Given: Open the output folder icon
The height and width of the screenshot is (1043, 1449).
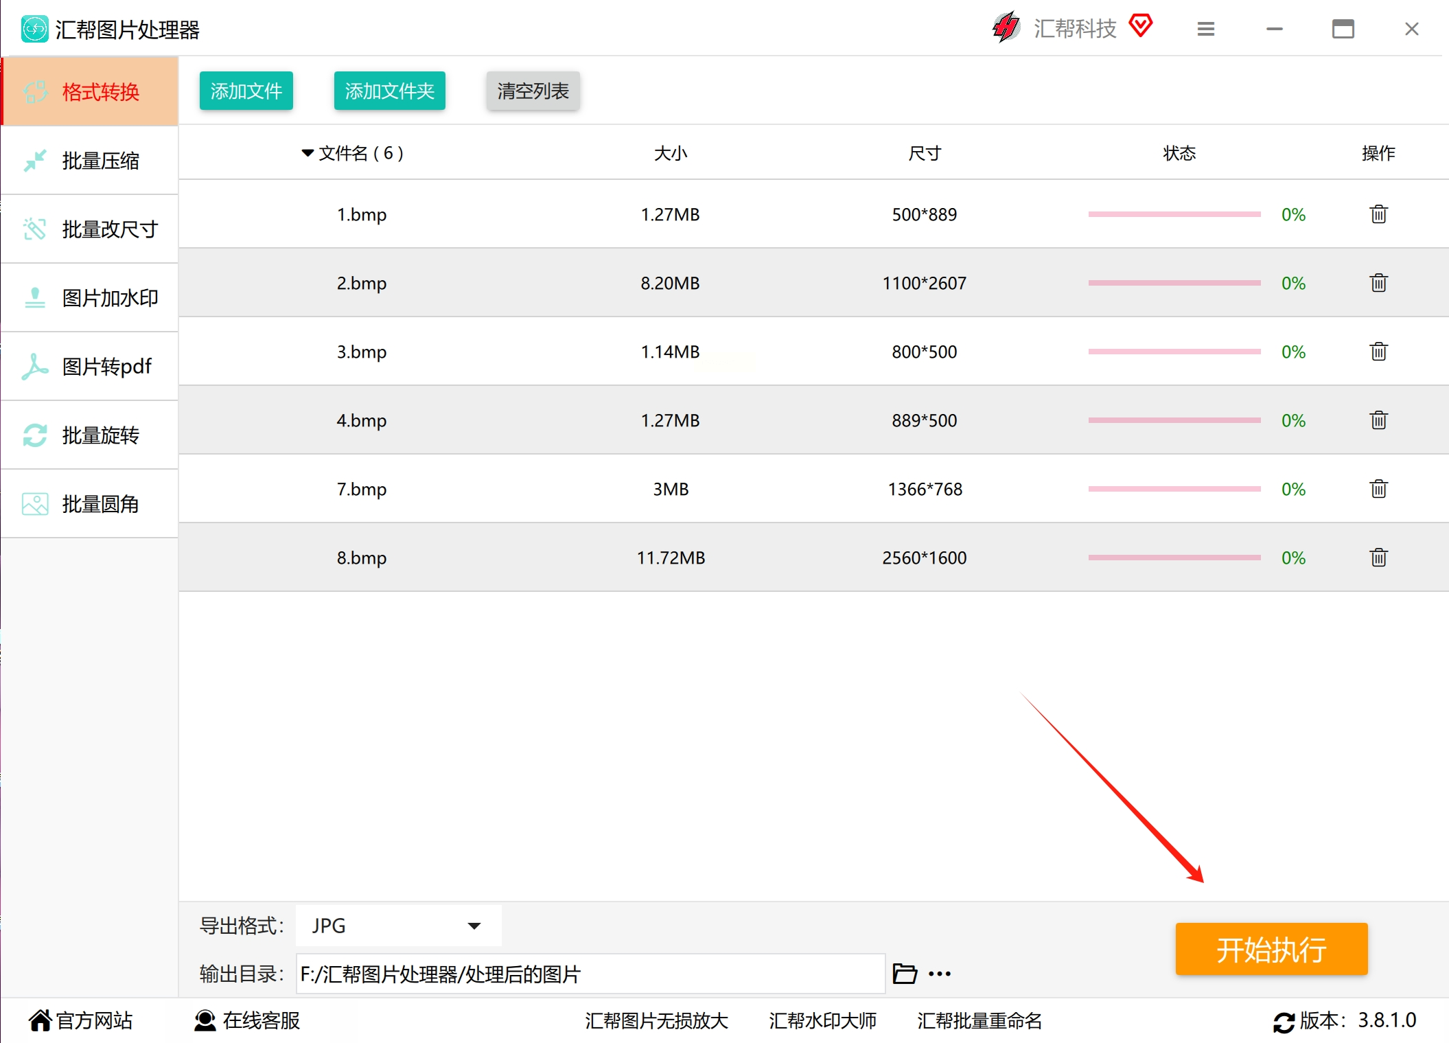Looking at the screenshot, I should 905,974.
